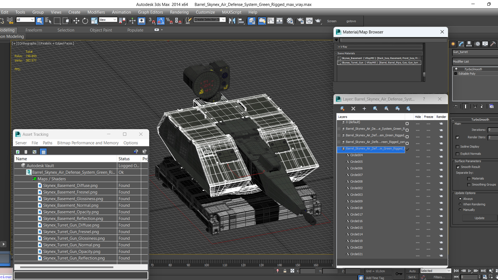
Task: Open the Curve Editor from toolbar
Action: 271,21
